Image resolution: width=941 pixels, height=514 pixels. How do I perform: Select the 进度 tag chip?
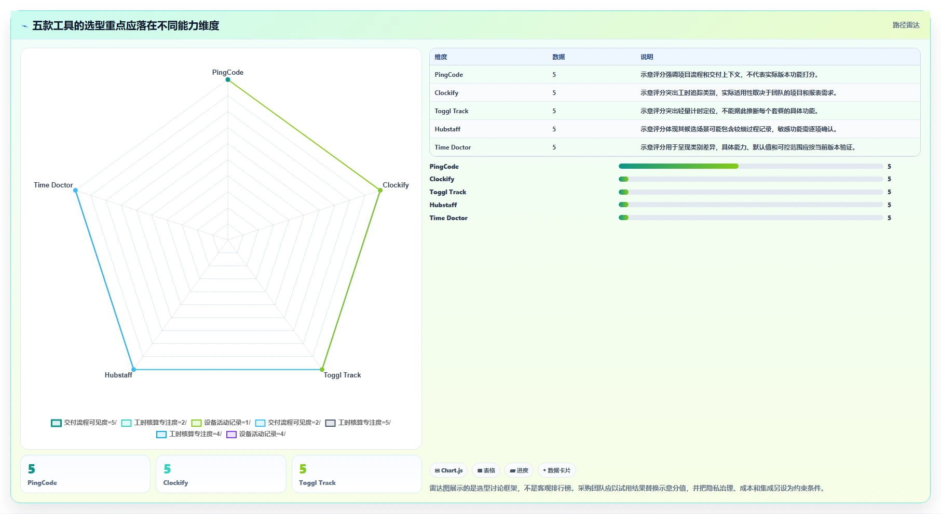519,470
